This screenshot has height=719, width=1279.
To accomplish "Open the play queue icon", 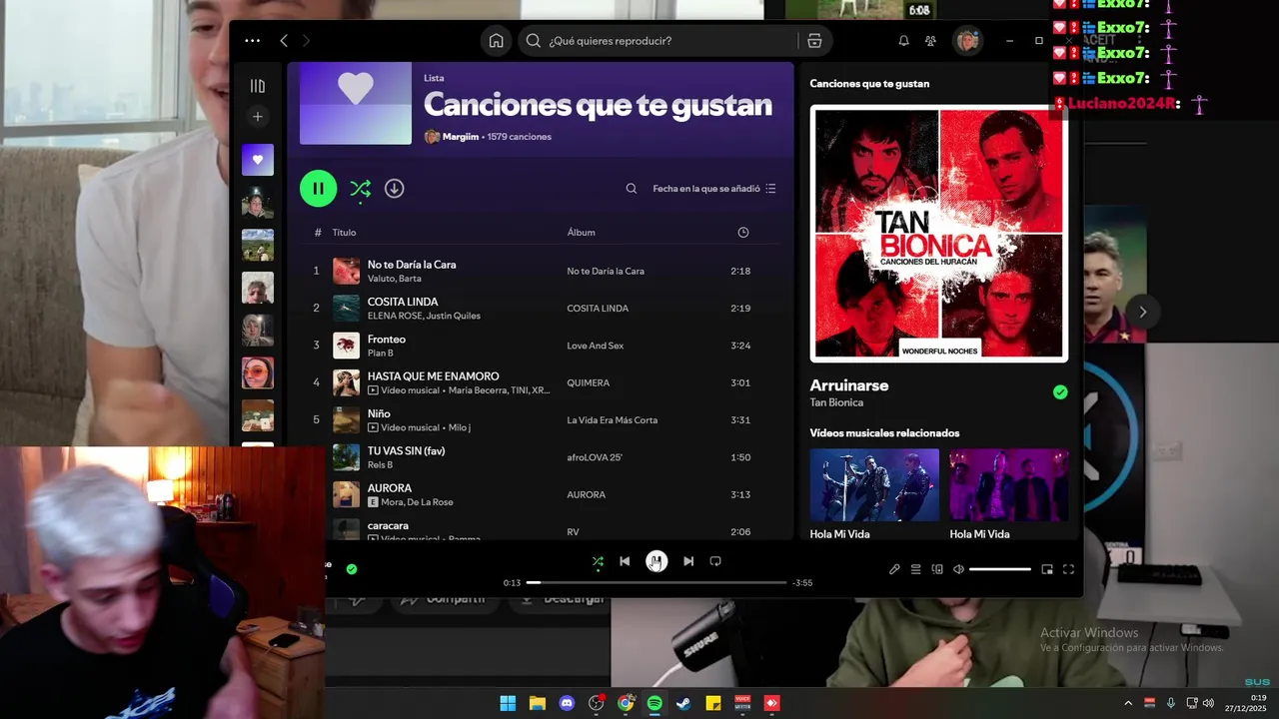I will 915,569.
